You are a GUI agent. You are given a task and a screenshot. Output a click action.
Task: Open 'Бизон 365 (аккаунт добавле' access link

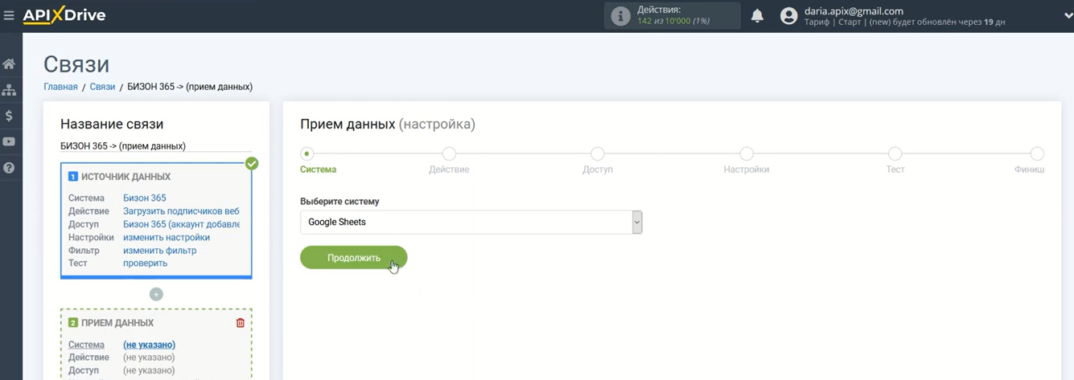click(x=181, y=224)
